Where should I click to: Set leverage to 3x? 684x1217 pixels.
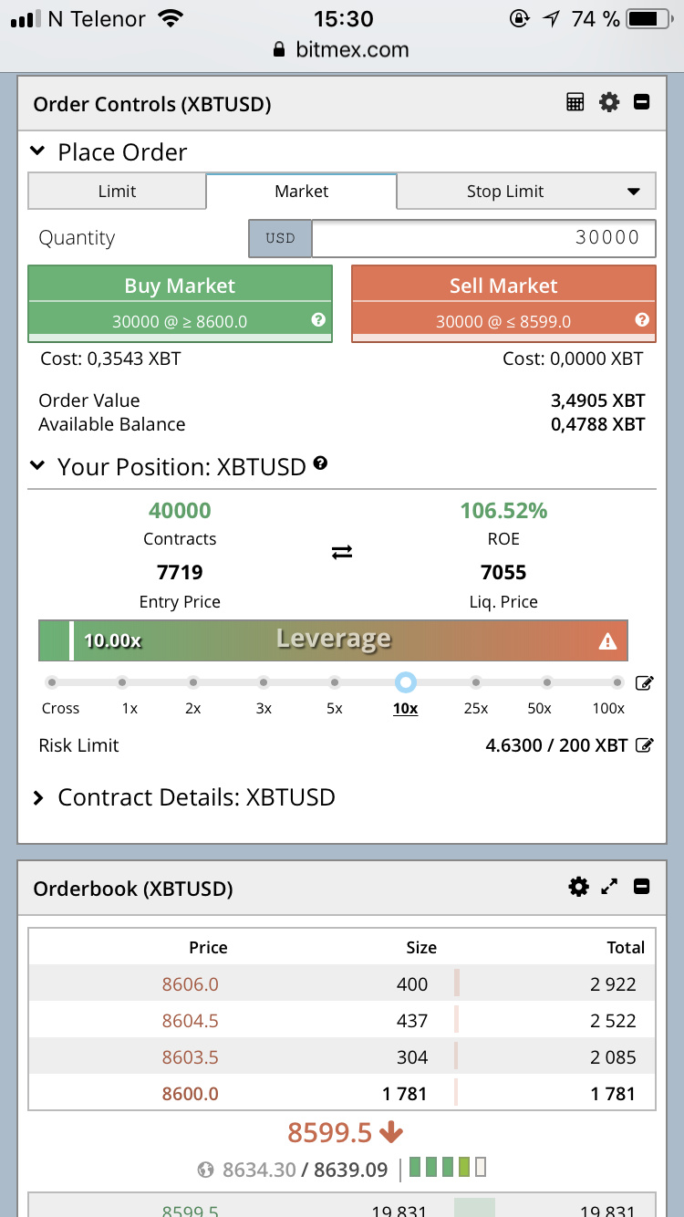pyautogui.click(x=264, y=682)
